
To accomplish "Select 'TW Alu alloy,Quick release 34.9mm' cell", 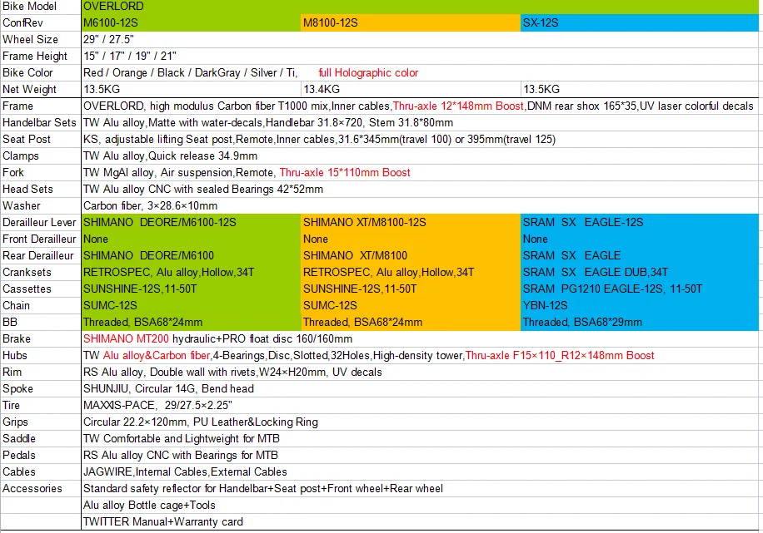I will pyautogui.click(x=420, y=156).
